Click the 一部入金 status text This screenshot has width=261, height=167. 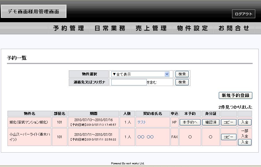point(245,134)
